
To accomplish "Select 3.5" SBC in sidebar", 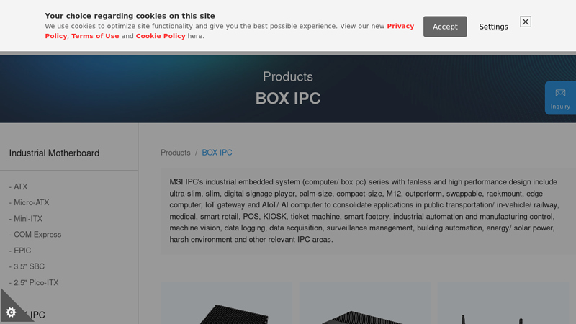I will [29, 266].
